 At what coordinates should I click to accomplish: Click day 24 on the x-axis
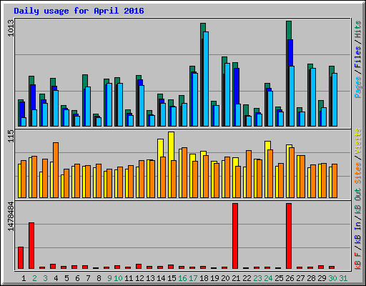point(268,278)
